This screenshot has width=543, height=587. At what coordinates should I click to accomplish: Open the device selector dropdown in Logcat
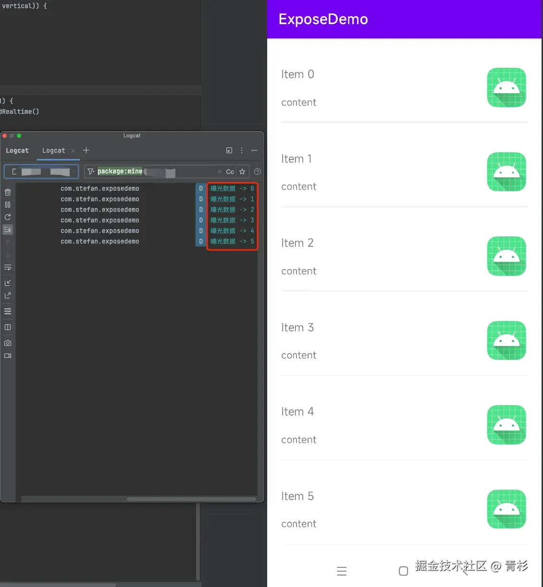(x=41, y=171)
